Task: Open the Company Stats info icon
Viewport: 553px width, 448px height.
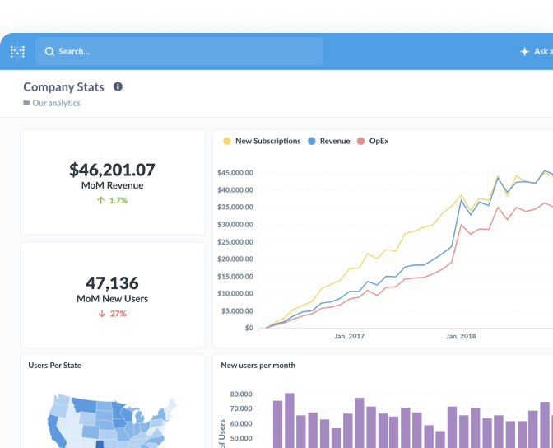Action: click(118, 86)
